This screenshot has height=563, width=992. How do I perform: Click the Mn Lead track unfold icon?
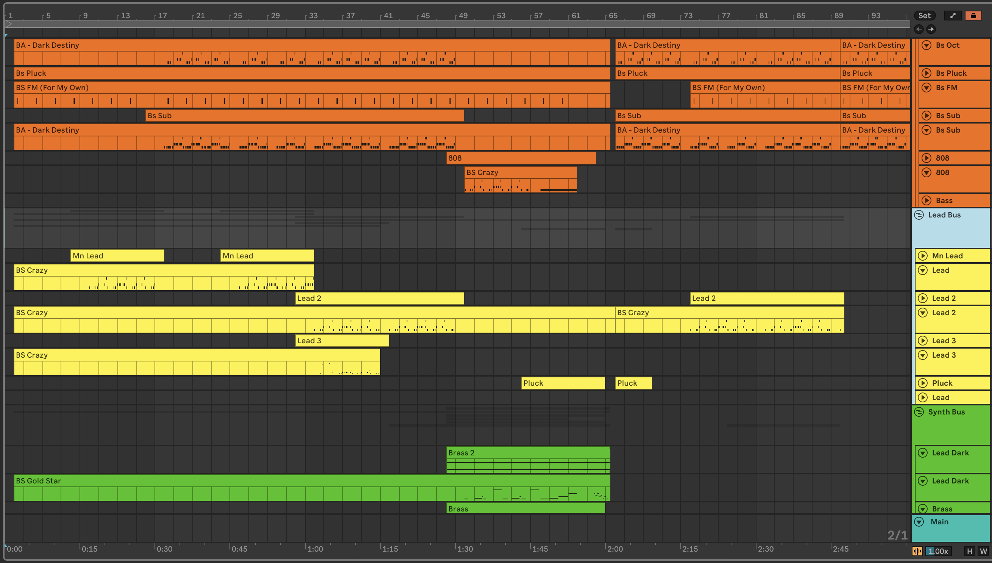(923, 256)
